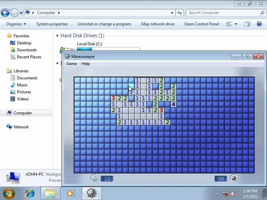Viewport: 267px width, 200px height.
Task: Collapse the Hard Disk Drives group
Action: (57, 36)
